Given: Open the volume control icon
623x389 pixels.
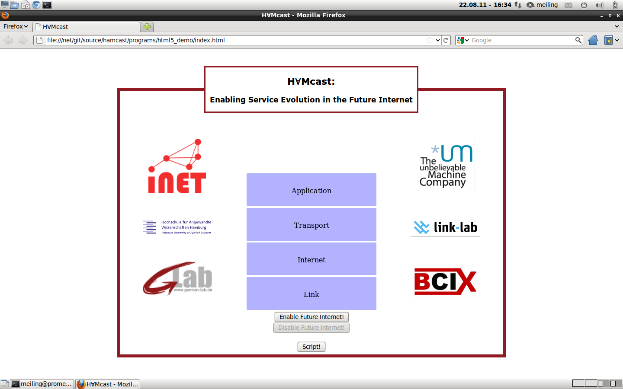Looking at the screenshot, I should (x=599, y=5).
